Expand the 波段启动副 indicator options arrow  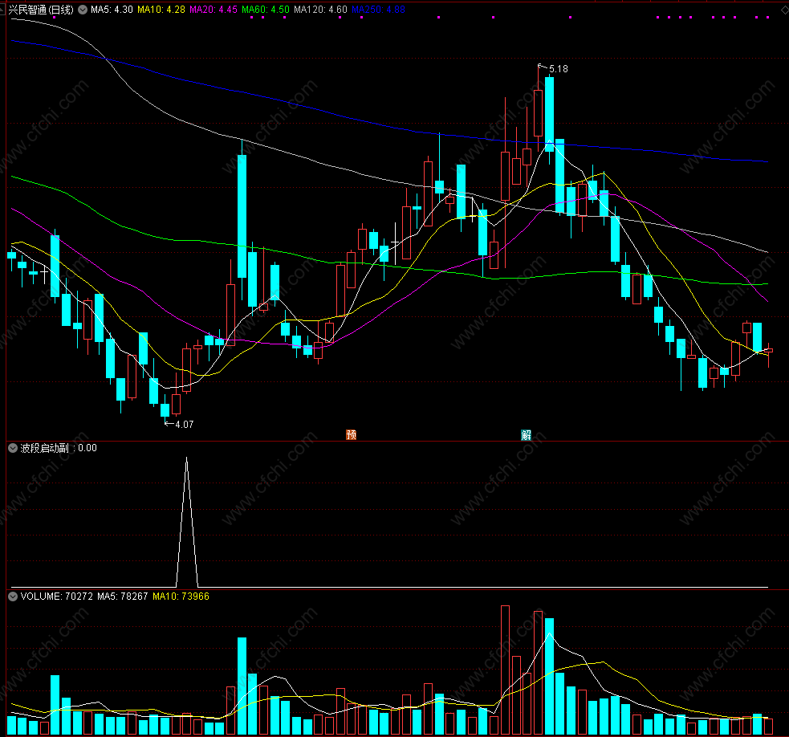pyautogui.click(x=13, y=448)
